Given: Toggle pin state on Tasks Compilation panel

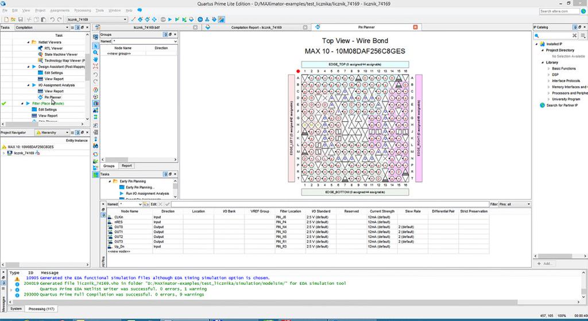Looking at the screenshot, I should point(78,28).
